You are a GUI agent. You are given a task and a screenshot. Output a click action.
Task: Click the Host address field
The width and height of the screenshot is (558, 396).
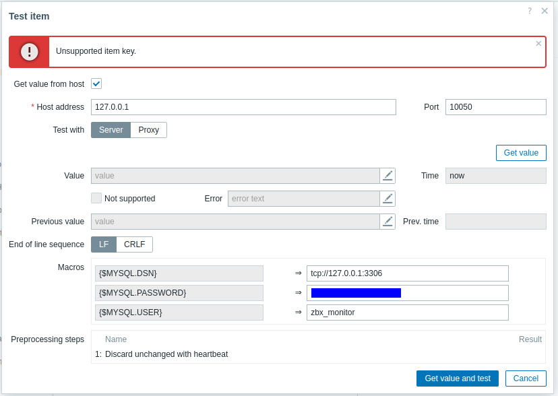pyautogui.click(x=243, y=107)
